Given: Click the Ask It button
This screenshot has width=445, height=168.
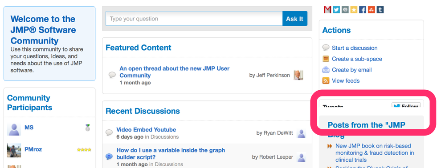Looking at the screenshot, I should pyautogui.click(x=294, y=19).
